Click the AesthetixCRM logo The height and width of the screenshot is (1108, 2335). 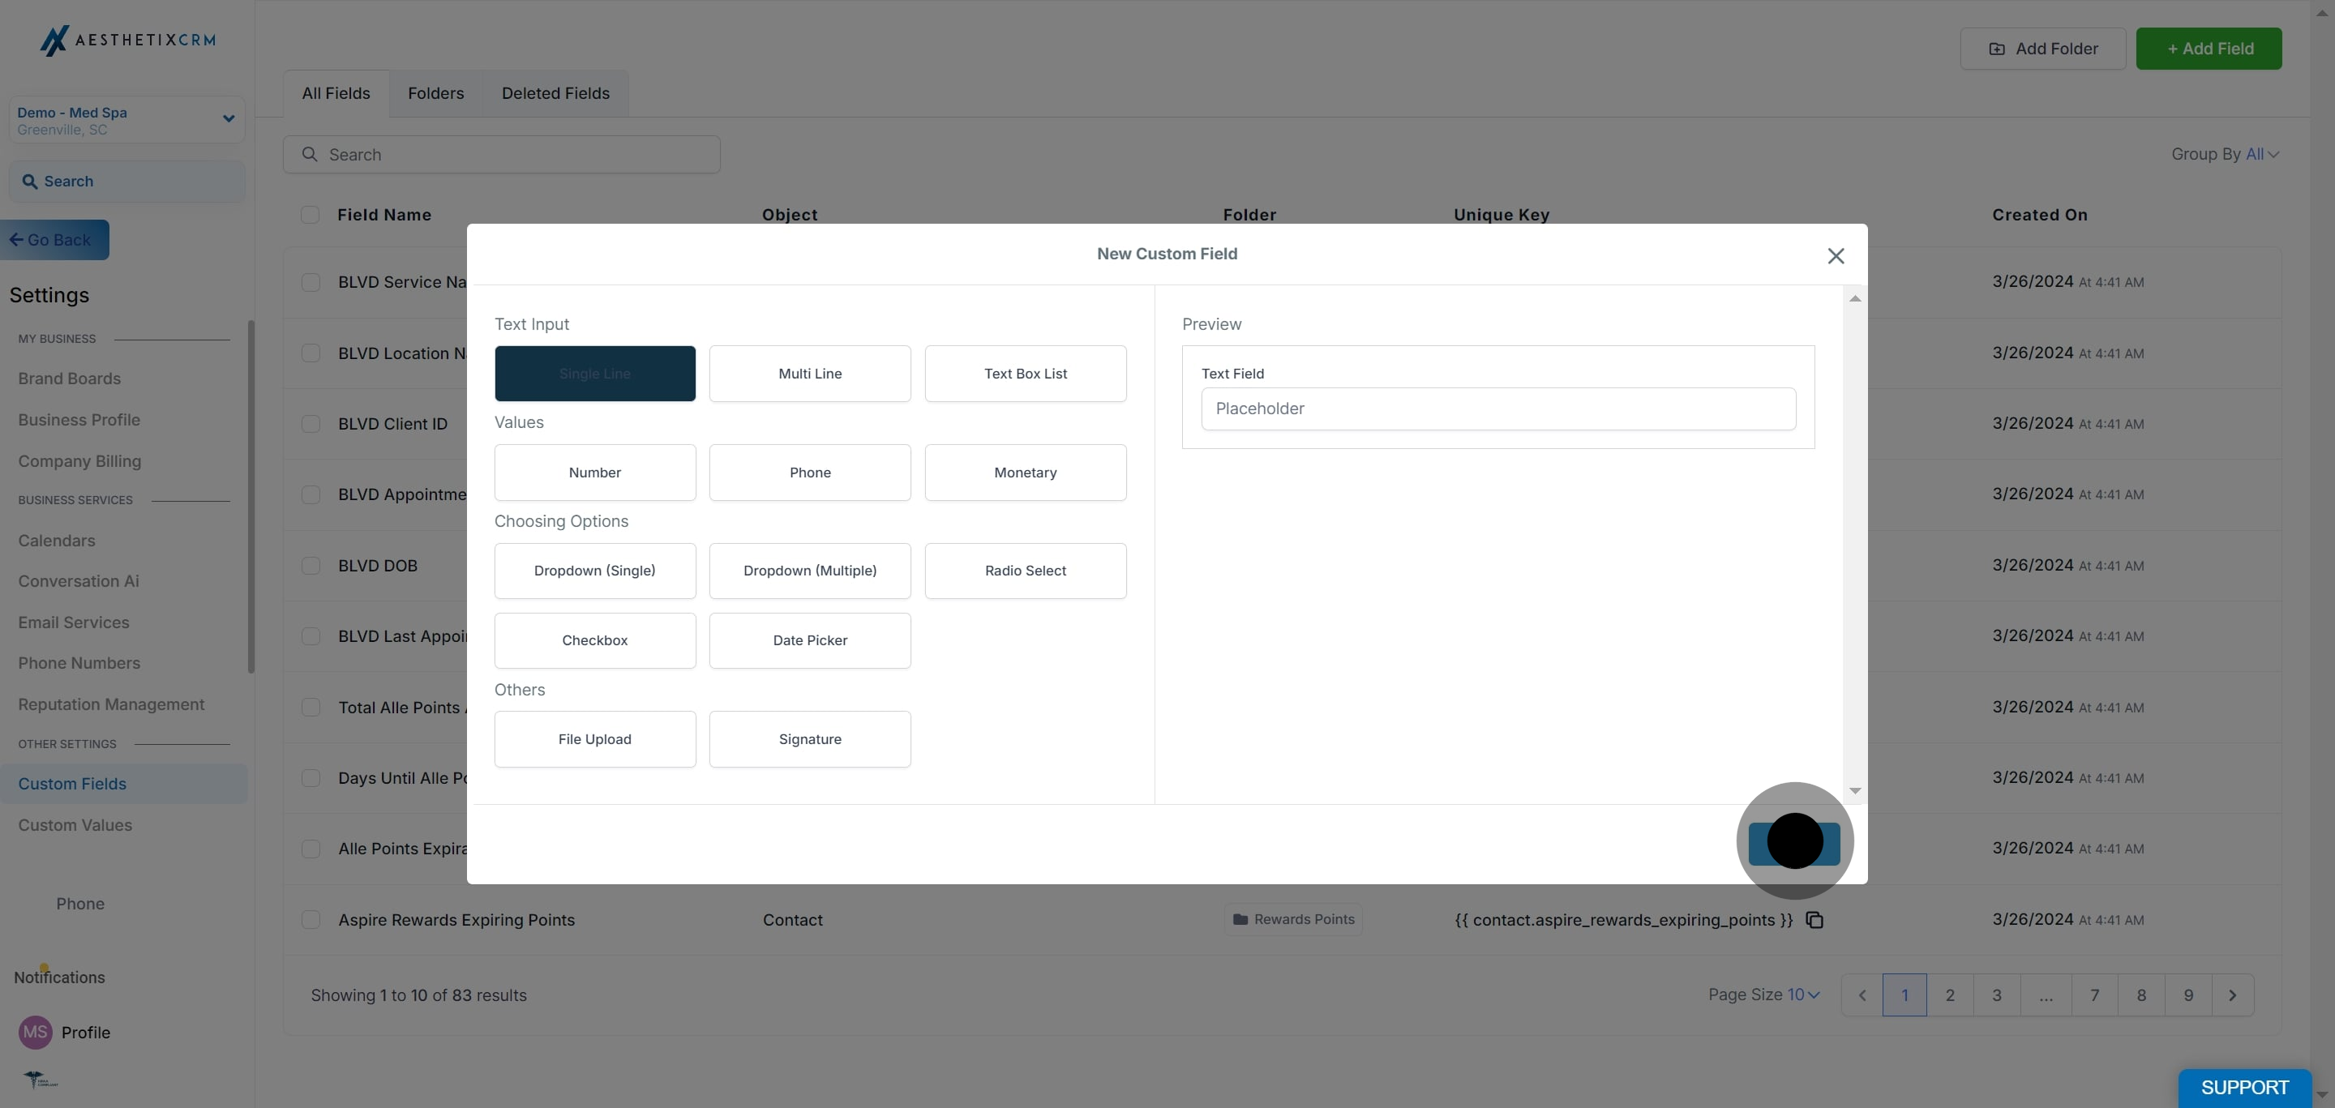click(x=128, y=40)
